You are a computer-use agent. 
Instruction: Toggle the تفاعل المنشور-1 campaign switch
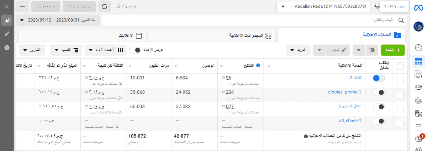point(379,107)
